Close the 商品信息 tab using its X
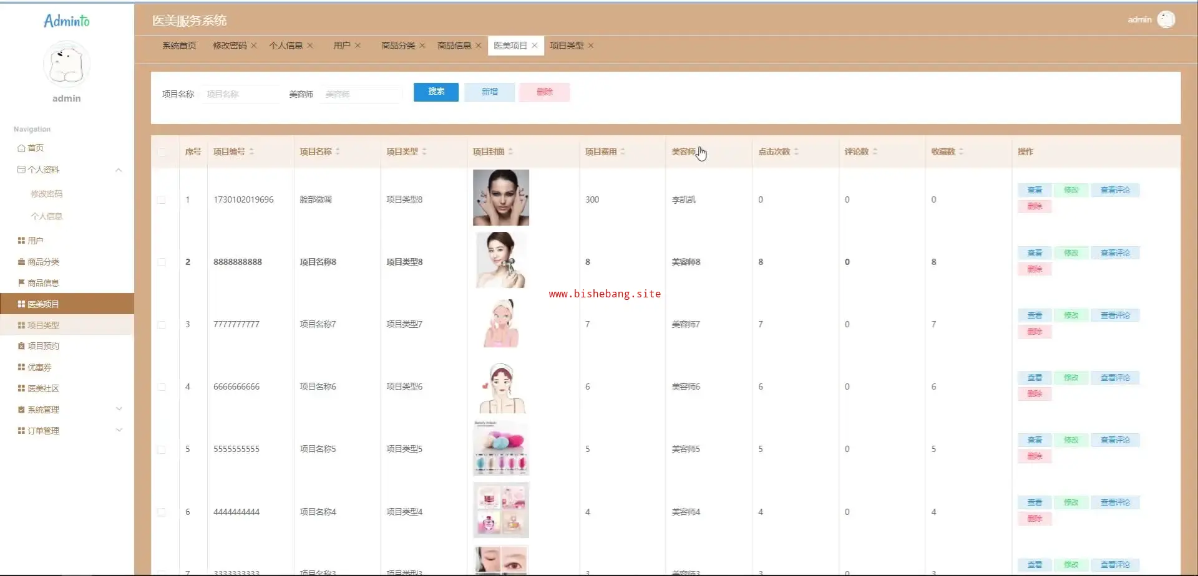This screenshot has height=576, width=1198. (479, 46)
